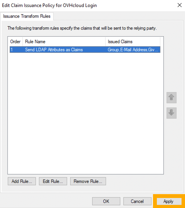Click the transform rules description text
Screen dimensions: 185x208
coord(82,28)
